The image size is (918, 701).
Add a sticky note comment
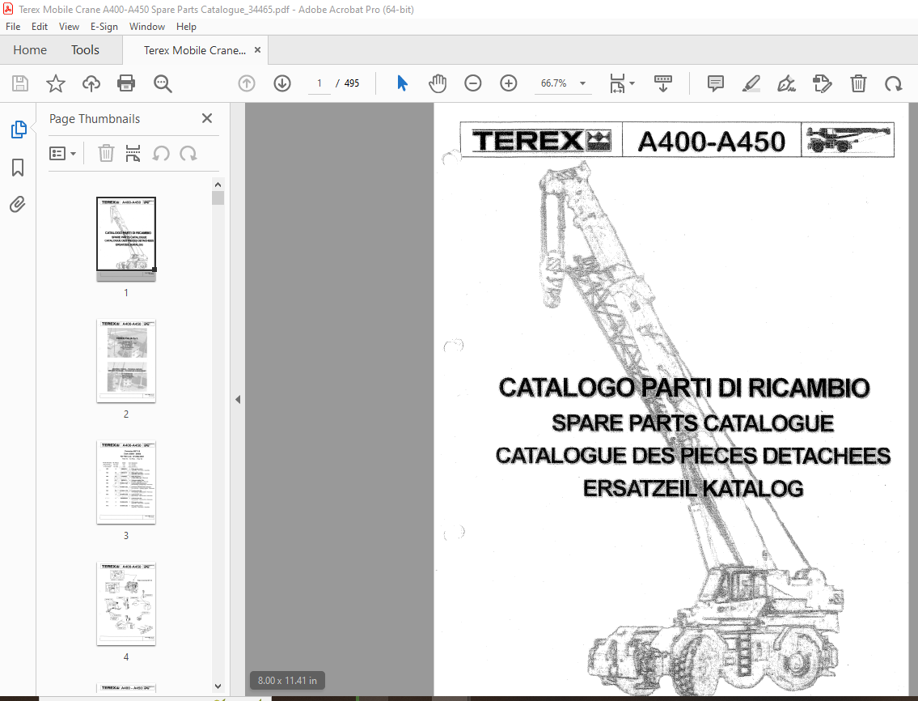(x=716, y=83)
